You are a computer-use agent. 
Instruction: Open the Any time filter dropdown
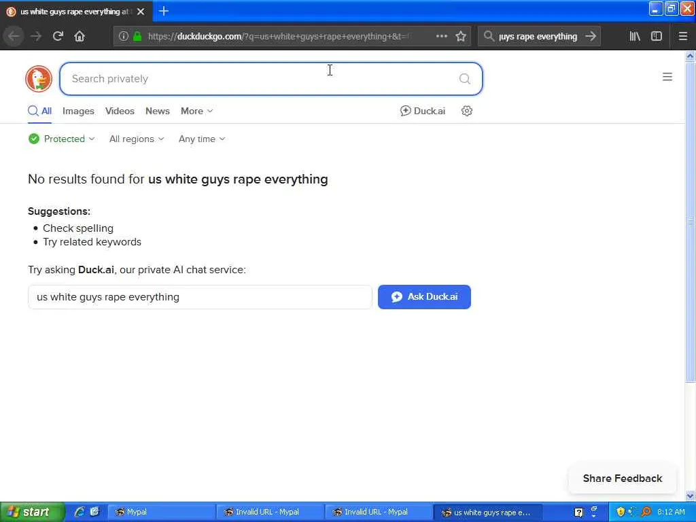pyautogui.click(x=201, y=139)
